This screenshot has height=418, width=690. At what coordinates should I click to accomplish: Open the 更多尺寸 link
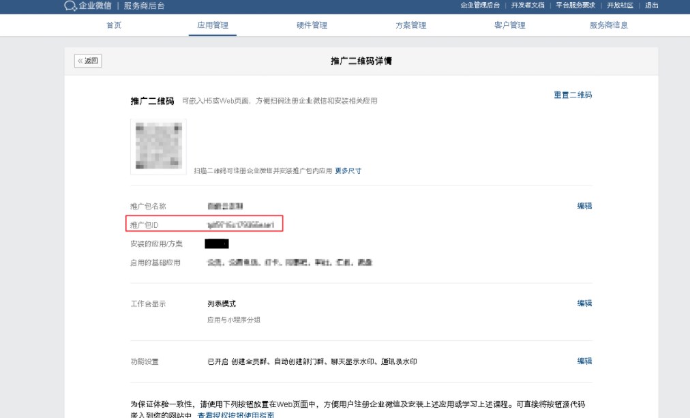pyautogui.click(x=348, y=171)
